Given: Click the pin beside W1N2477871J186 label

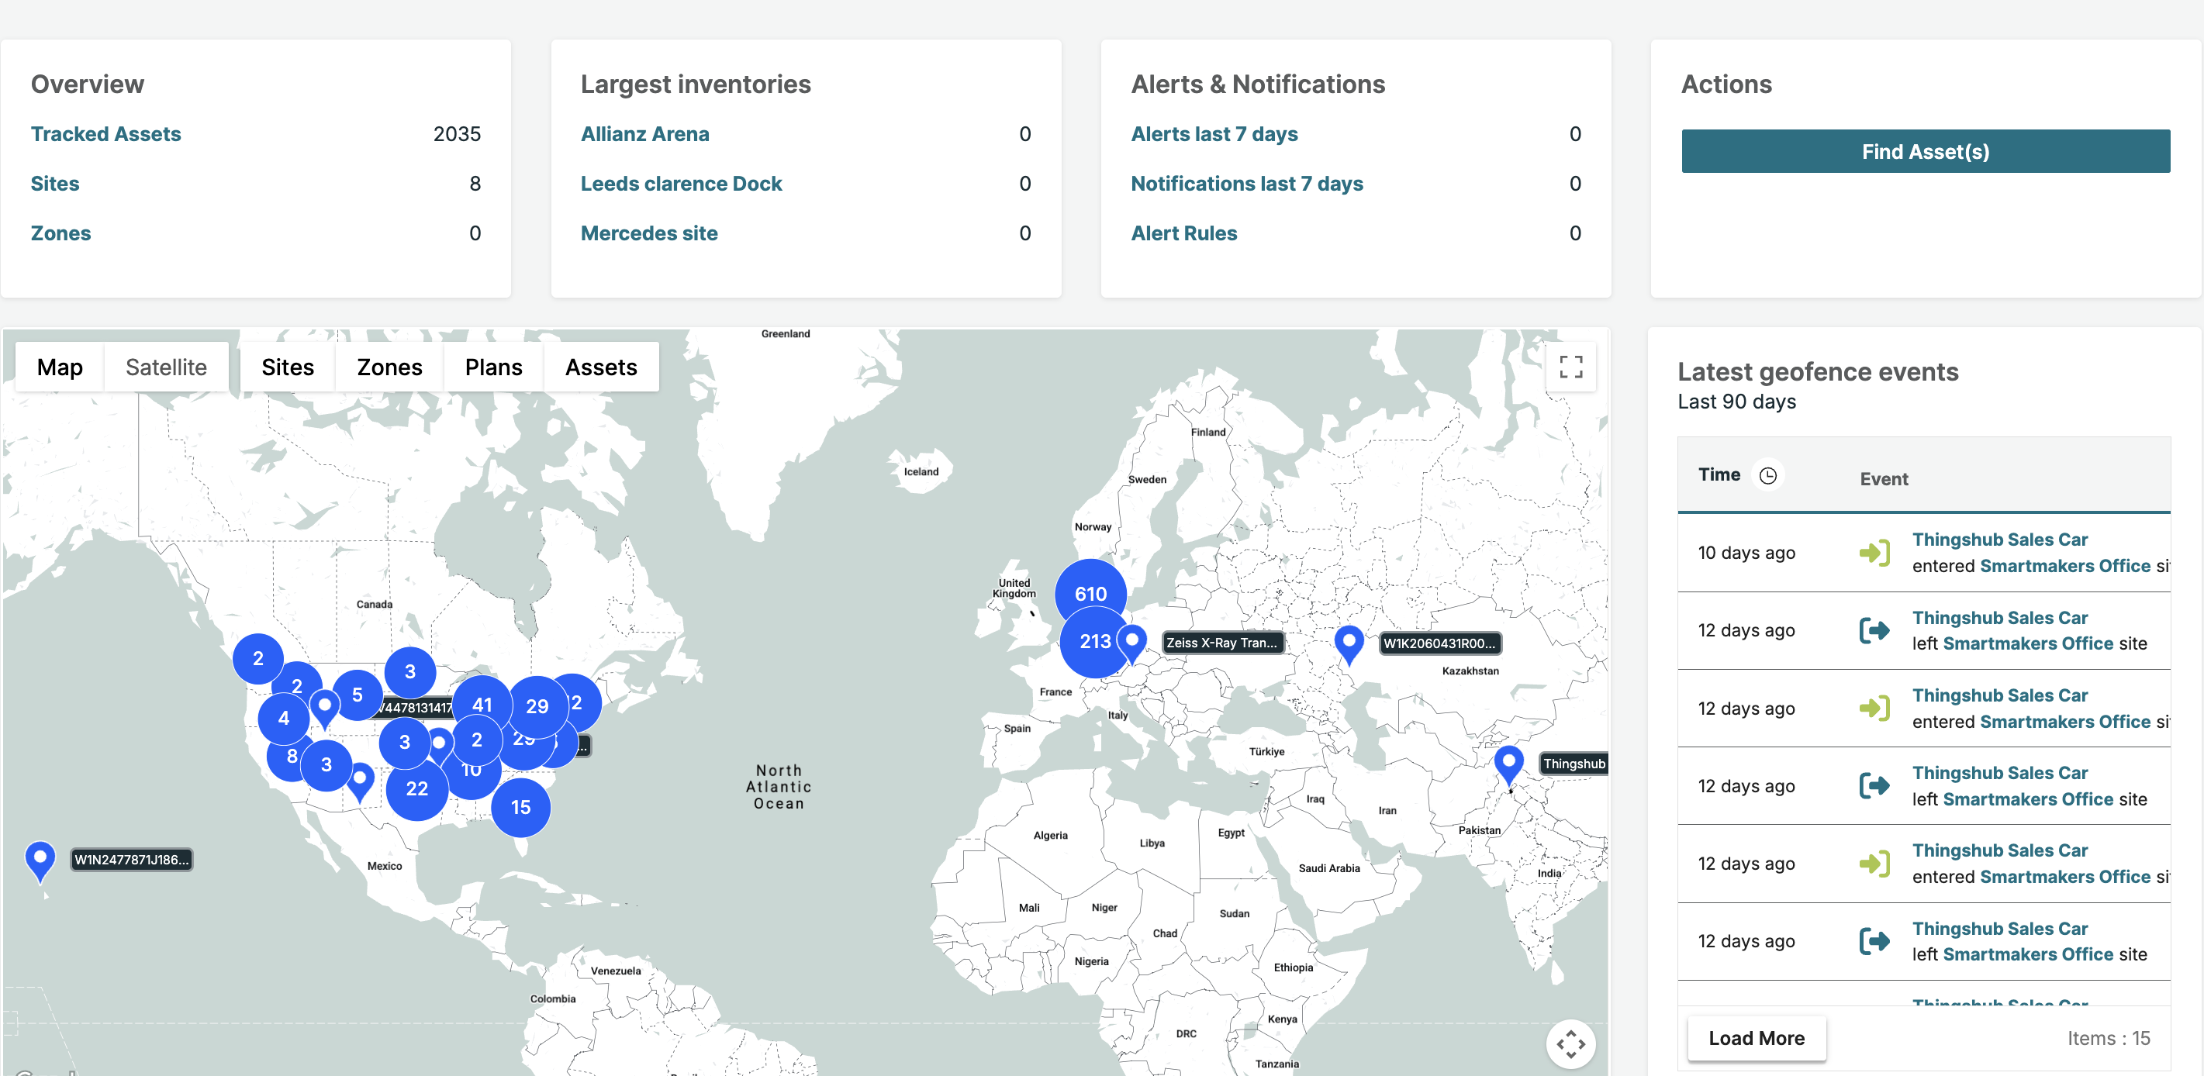Looking at the screenshot, I should pyautogui.click(x=40, y=859).
